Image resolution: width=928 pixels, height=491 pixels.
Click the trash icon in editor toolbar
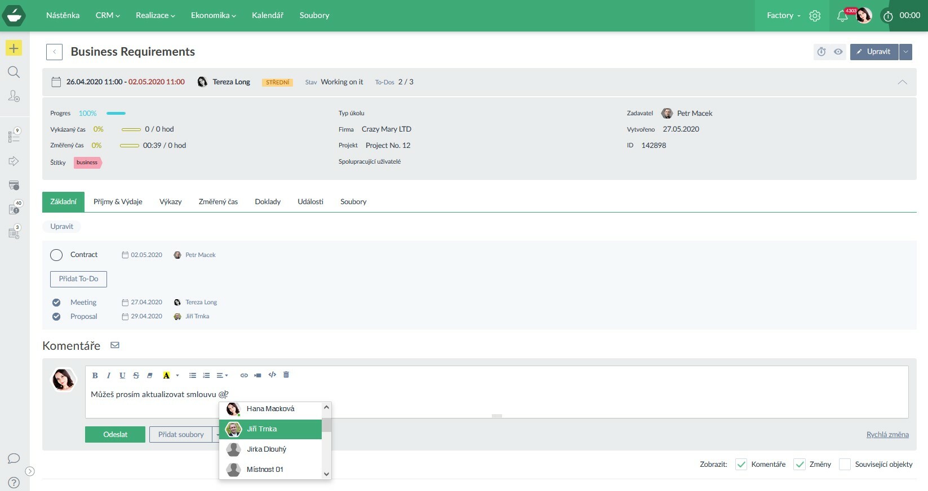[286, 375]
